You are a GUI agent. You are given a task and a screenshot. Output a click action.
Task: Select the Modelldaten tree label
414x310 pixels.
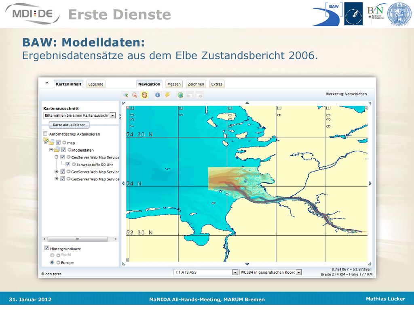point(83,150)
